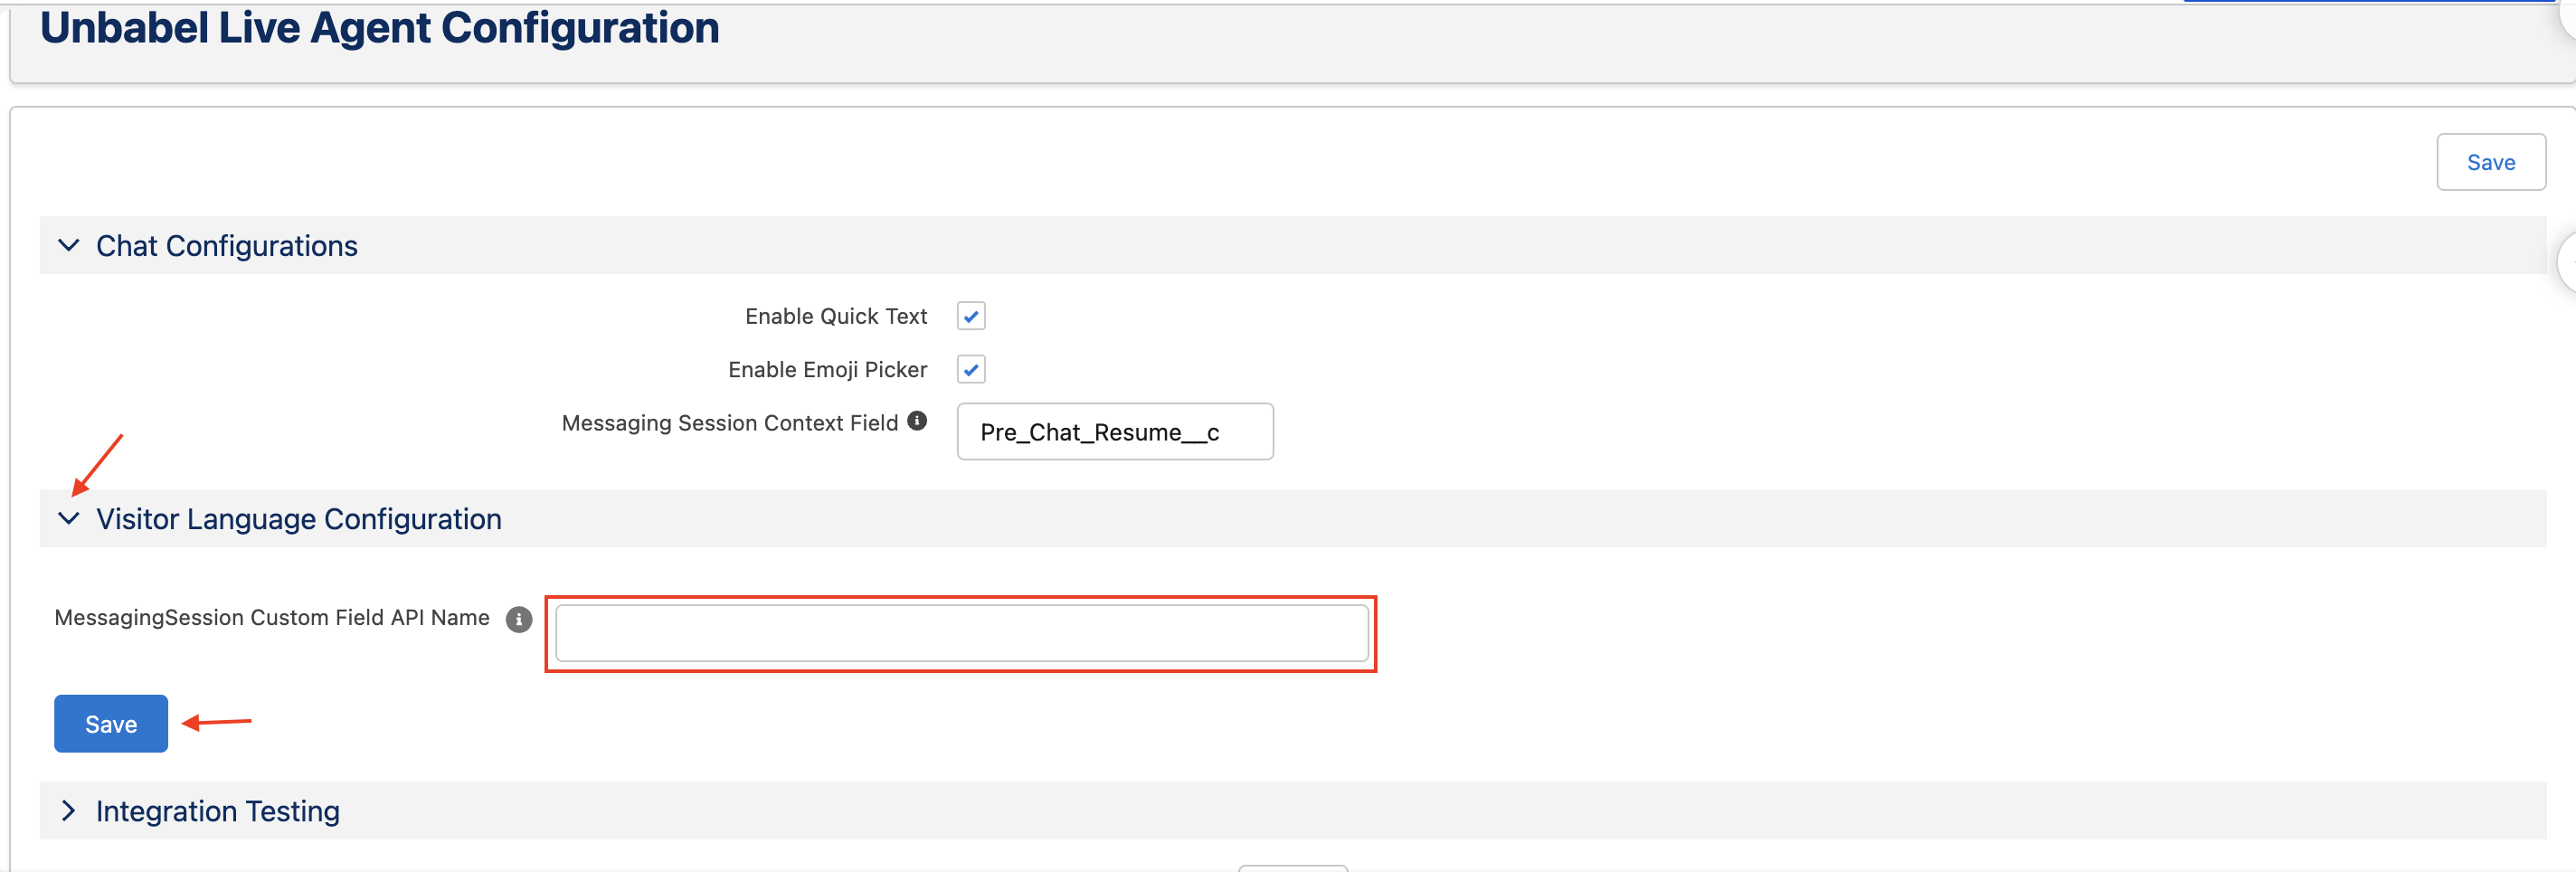Collapse the Chat Configurations section

tap(69, 245)
